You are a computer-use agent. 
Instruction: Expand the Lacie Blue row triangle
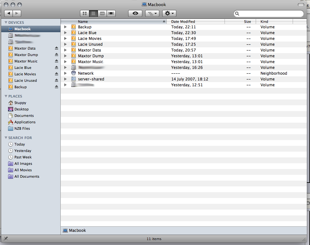pyautogui.click(x=66, y=33)
